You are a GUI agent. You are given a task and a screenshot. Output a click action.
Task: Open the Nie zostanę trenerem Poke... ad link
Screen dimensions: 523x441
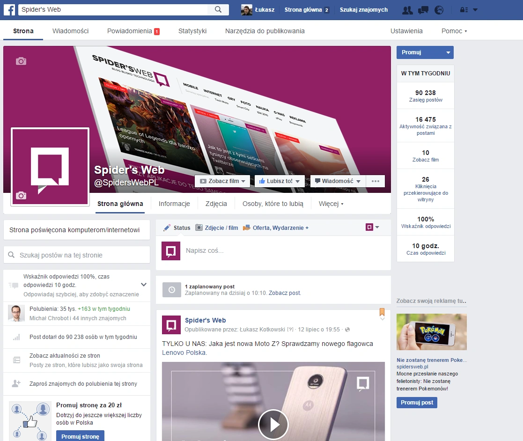coord(432,360)
